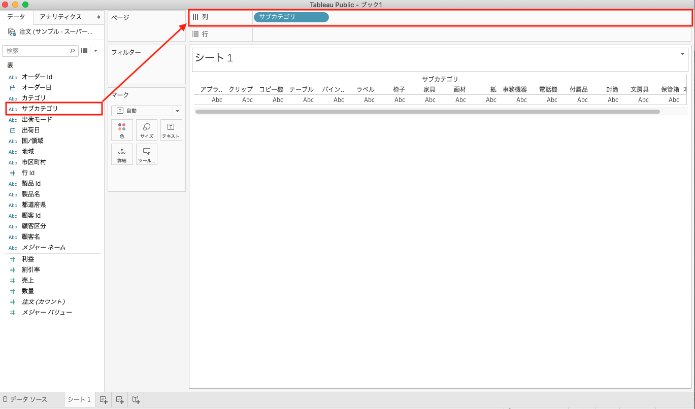Switch to the アナリティクス pane tab
Screen dimensions: 695x409
(x=61, y=17)
